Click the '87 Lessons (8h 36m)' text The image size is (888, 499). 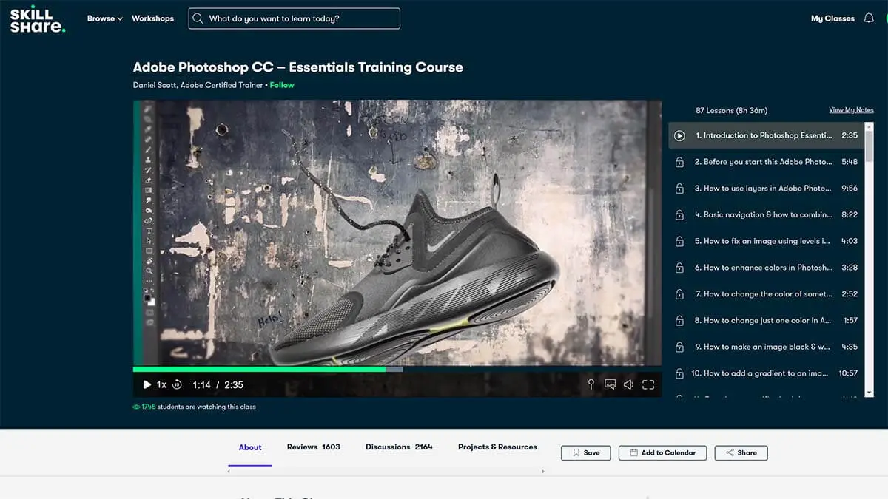[x=733, y=111]
